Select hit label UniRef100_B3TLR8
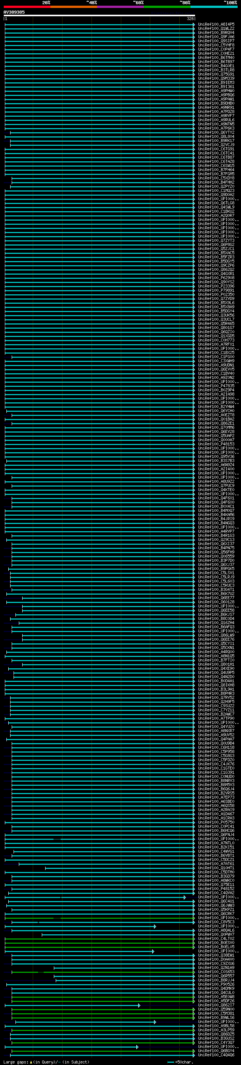Screen dimensions: 241x1065 (x=216, y=70)
